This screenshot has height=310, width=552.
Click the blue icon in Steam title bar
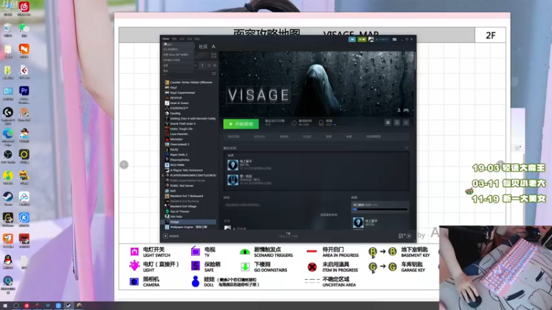coord(352,39)
